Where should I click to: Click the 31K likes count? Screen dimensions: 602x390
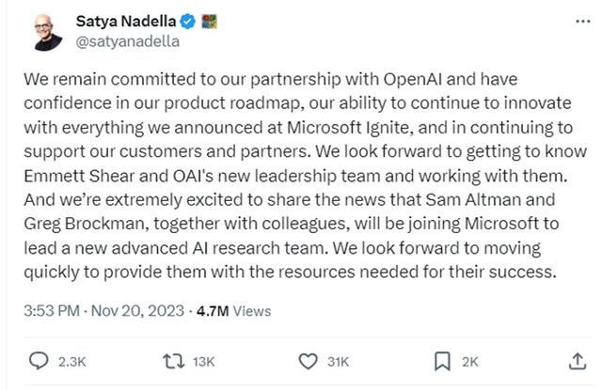337,362
